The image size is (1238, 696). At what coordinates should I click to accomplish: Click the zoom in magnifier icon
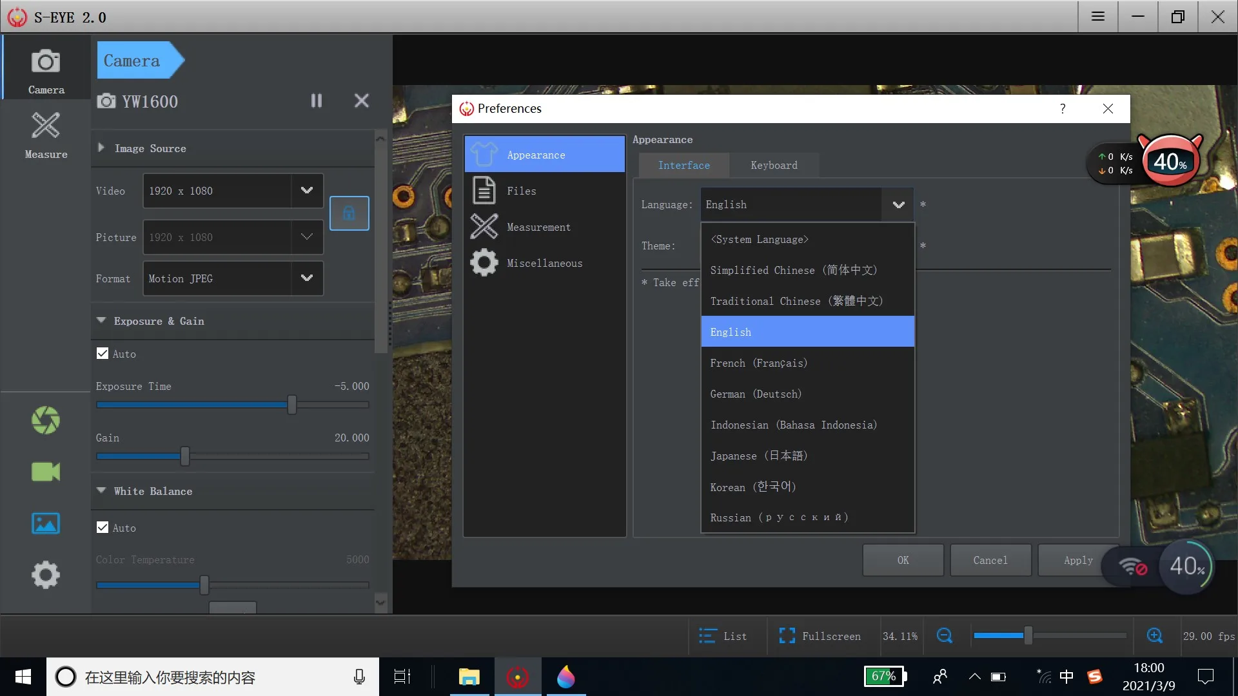(x=1155, y=636)
